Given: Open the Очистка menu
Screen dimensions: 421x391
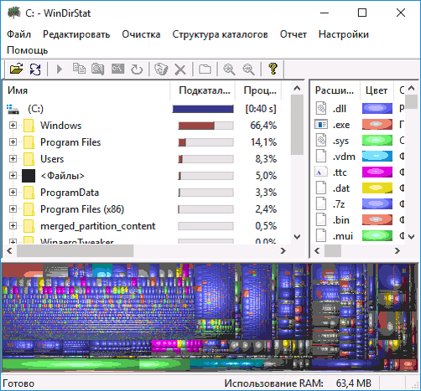Looking at the screenshot, I should tap(141, 34).
